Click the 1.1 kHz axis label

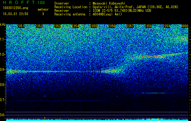3,39
